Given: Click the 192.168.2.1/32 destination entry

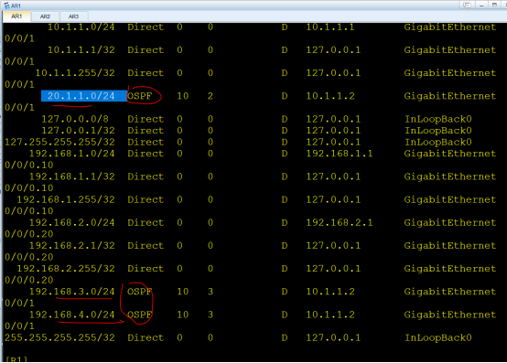Looking at the screenshot, I should [x=71, y=246].
